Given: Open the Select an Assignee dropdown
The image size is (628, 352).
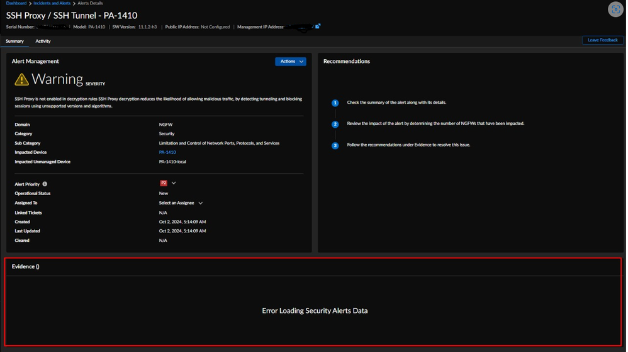Looking at the screenshot, I should [181, 203].
